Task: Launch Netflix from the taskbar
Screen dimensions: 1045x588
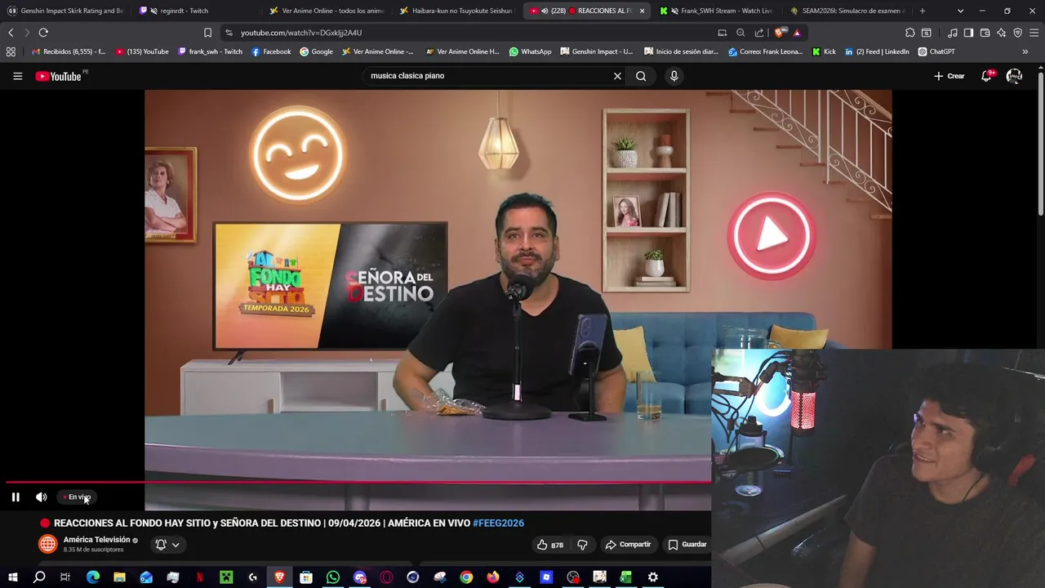Action: (199, 577)
